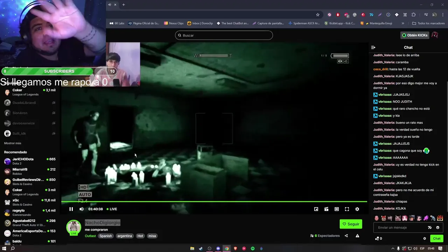Toggle theater mode on player

[x=336, y=209]
